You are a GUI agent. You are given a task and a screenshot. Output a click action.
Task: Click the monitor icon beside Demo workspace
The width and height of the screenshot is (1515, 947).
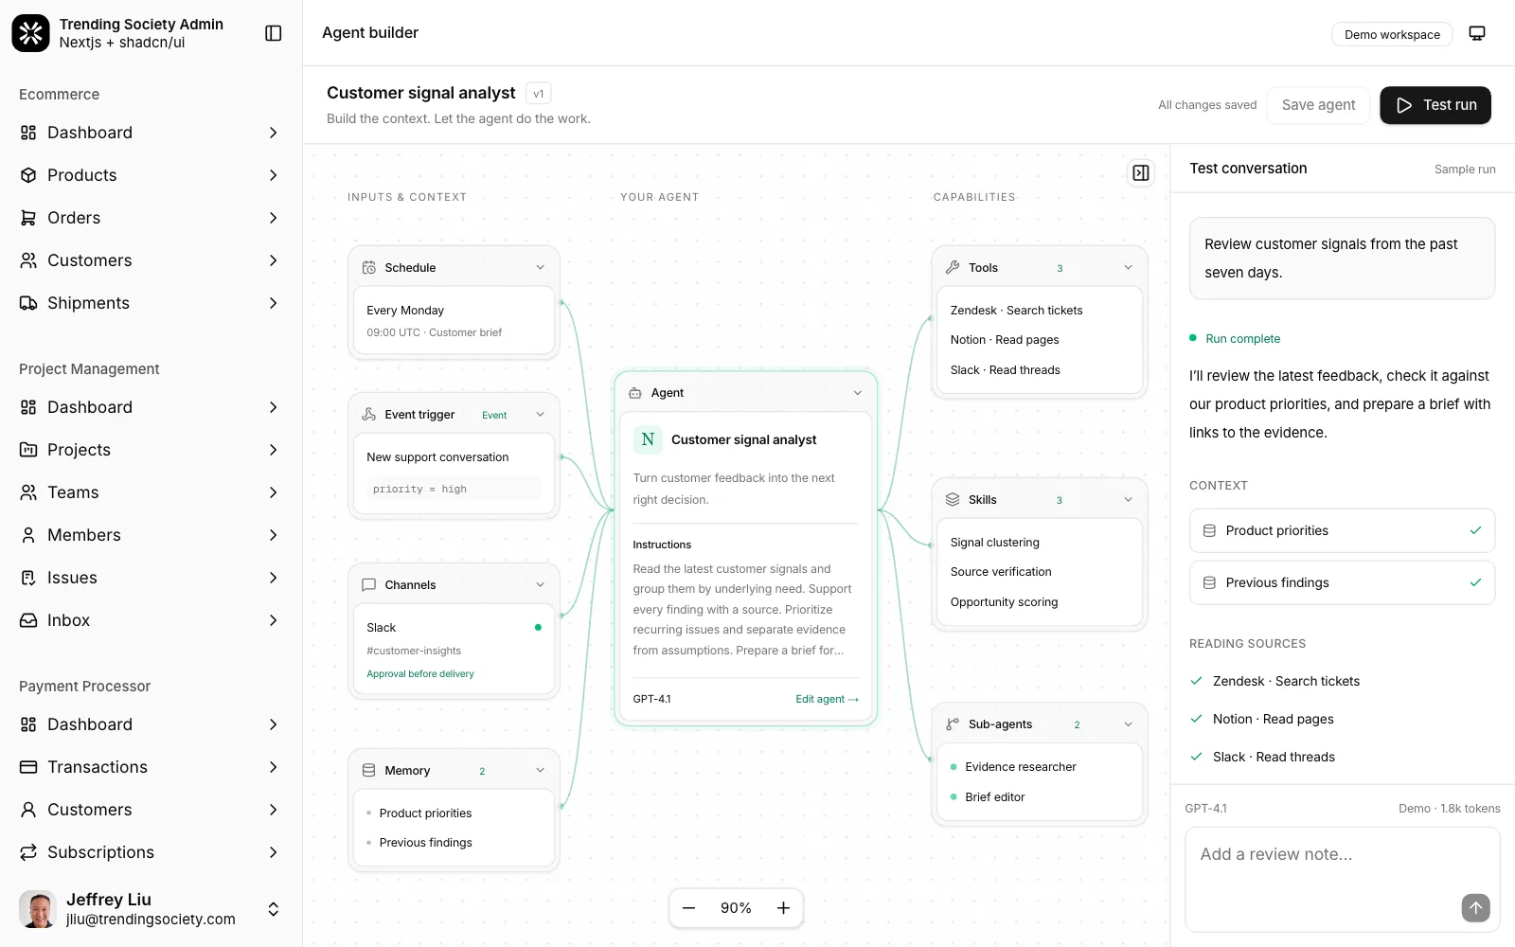point(1477,33)
